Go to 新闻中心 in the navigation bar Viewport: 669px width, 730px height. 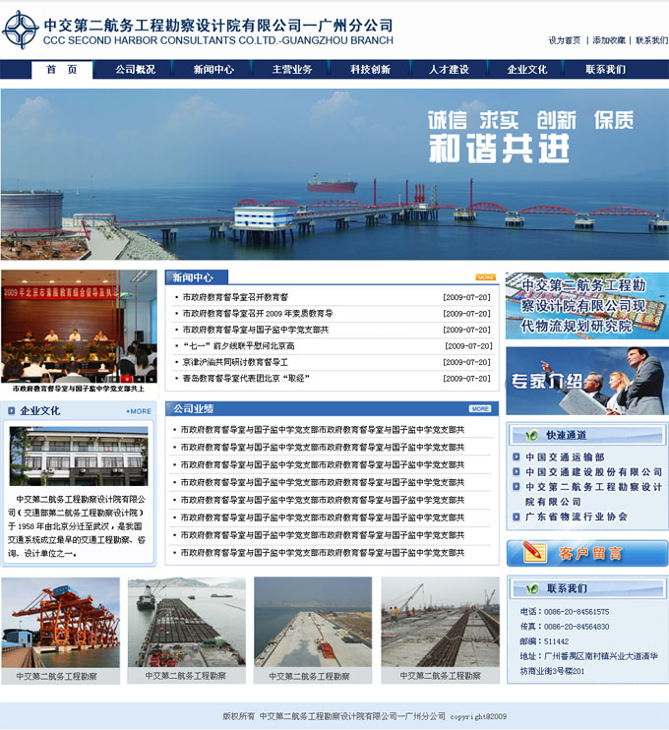pyautogui.click(x=213, y=70)
